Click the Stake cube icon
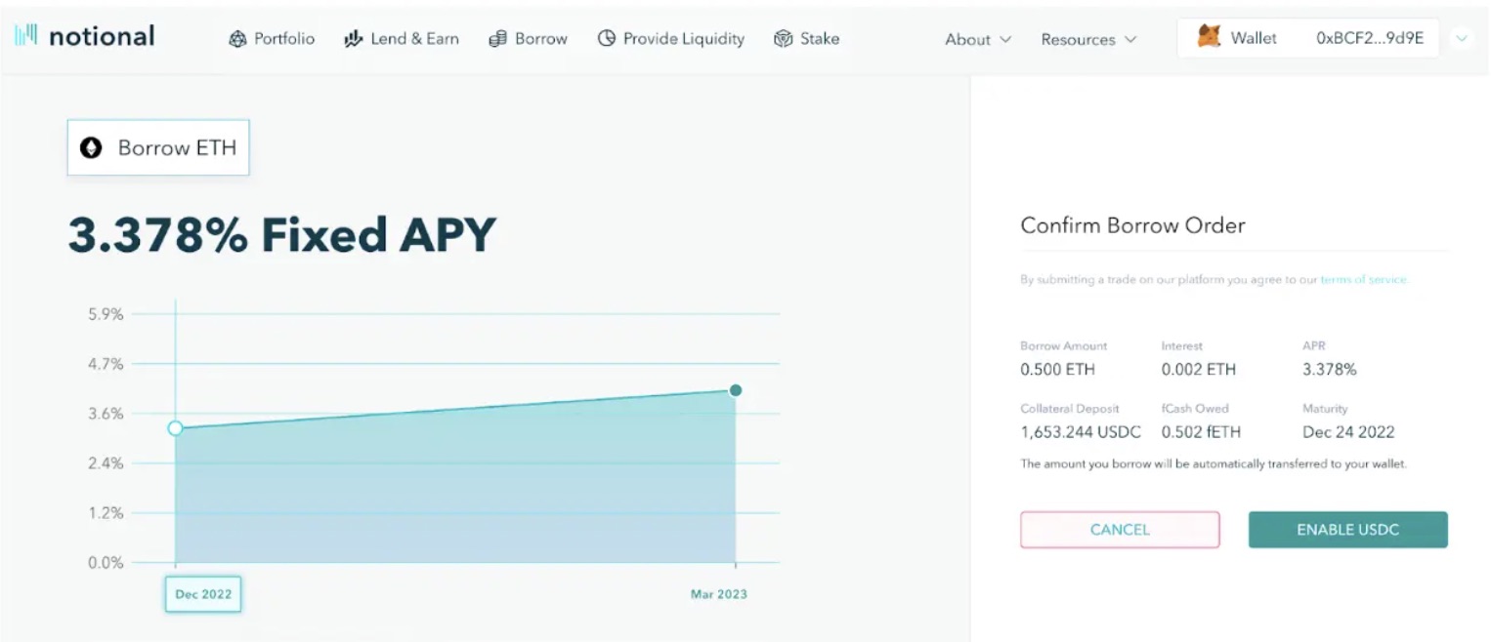The width and height of the screenshot is (1491, 642). (783, 39)
